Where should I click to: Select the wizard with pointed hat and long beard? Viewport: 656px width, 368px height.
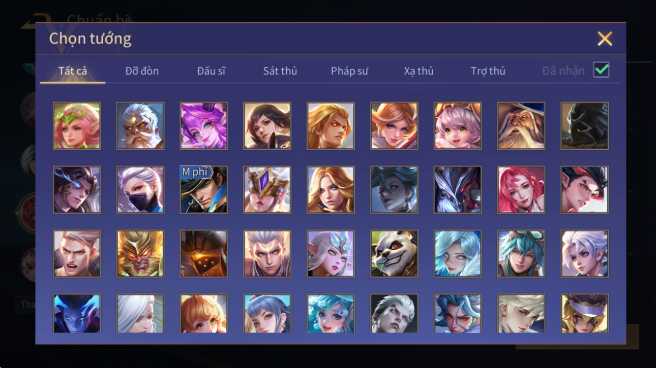(521, 126)
